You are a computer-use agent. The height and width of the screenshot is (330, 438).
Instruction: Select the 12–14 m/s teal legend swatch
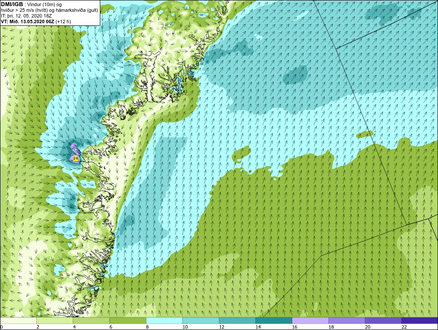click(x=237, y=320)
